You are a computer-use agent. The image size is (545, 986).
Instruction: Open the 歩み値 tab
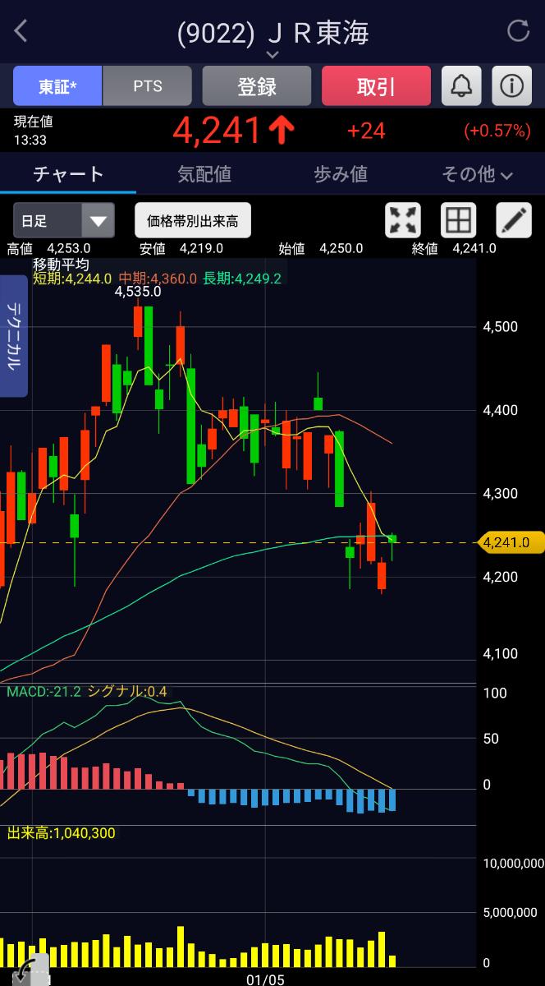coord(341,174)
